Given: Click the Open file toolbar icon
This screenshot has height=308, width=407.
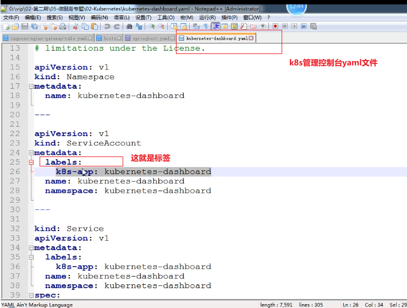Looking at the screenshot, I should [15, 26].
